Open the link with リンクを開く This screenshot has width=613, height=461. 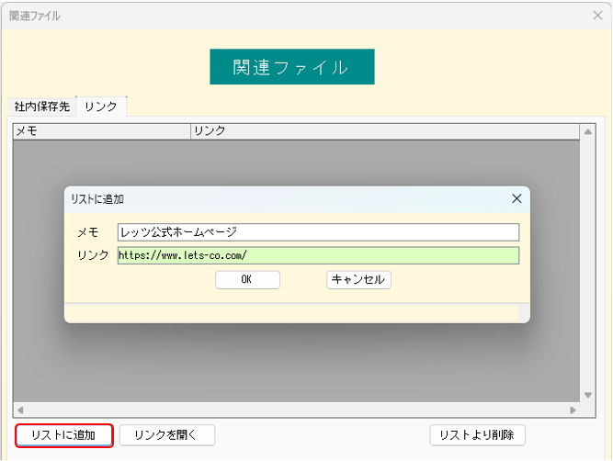click(x=167, y=435)
